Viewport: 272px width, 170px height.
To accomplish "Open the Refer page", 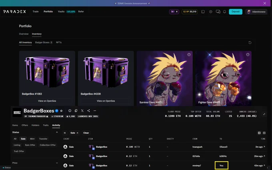I will click(x=81, y=12).
